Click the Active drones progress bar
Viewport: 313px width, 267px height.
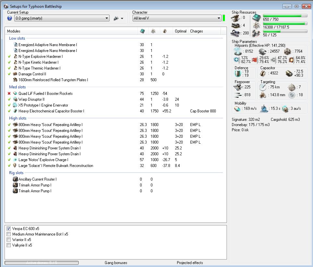coord(41,263)
